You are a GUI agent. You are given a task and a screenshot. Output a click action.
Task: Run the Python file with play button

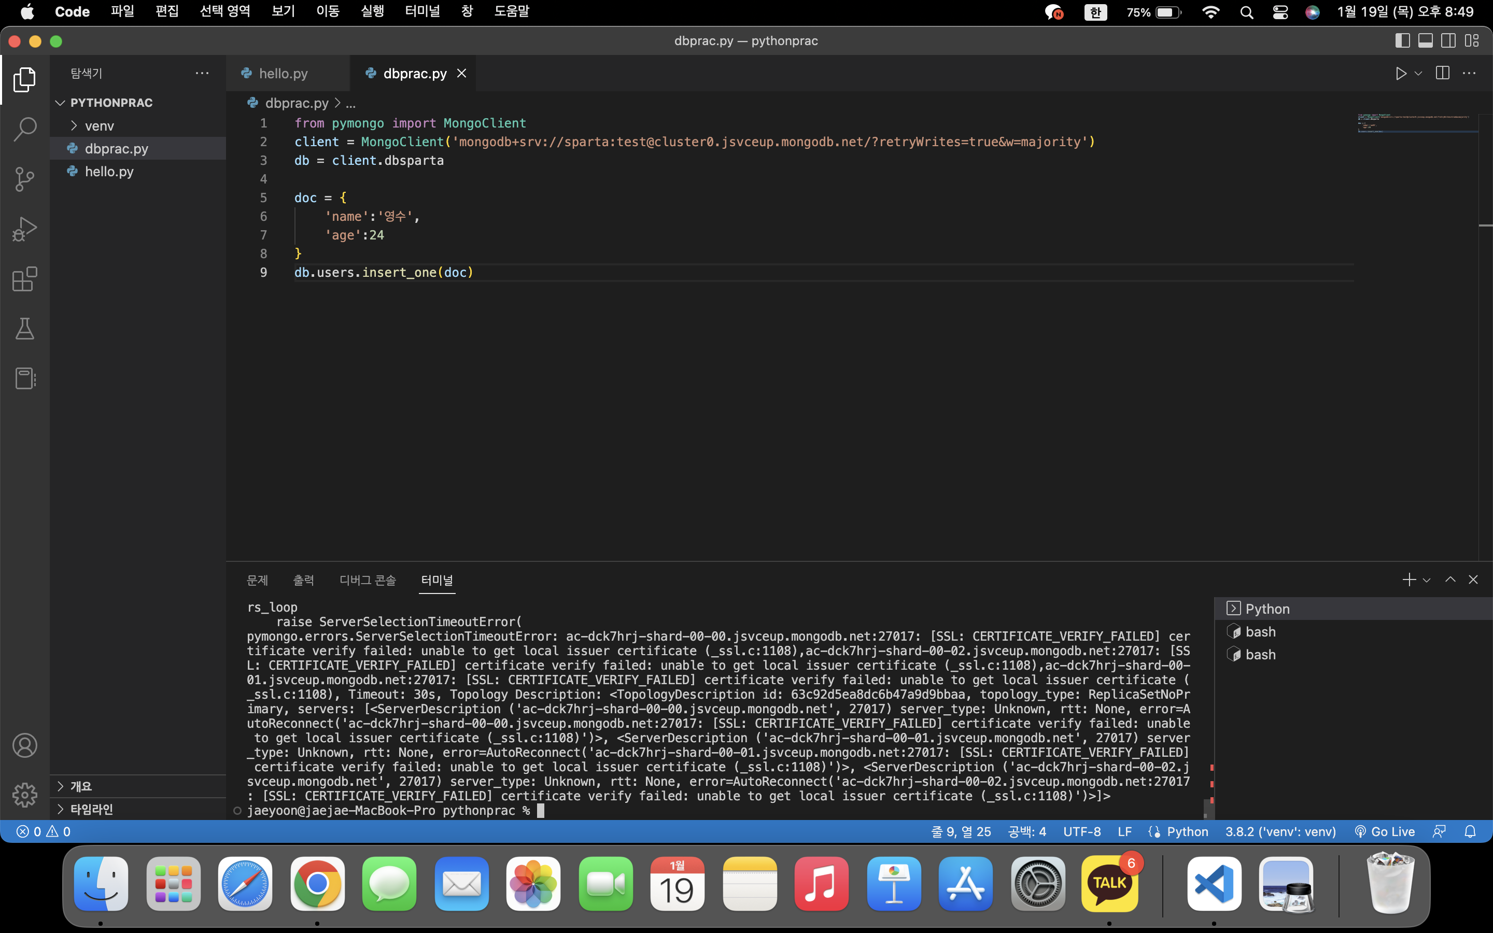tap(1401, 74)
